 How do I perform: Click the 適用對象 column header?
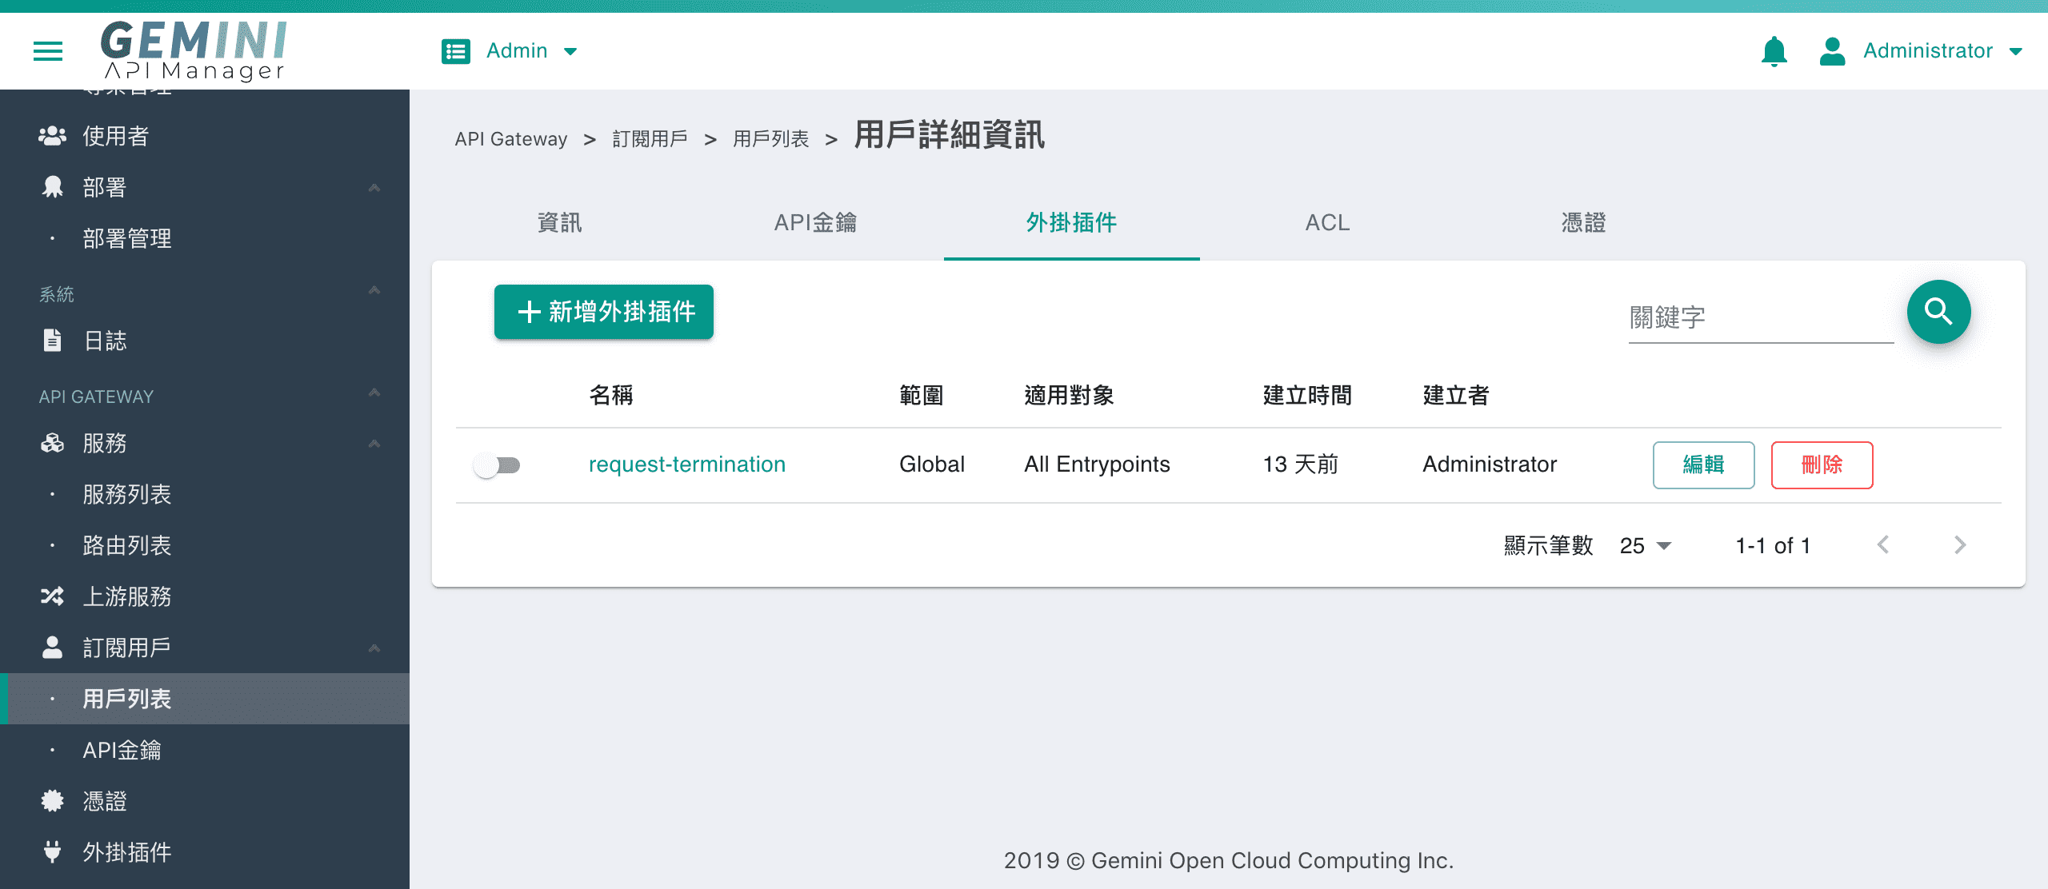[1069, 395]
